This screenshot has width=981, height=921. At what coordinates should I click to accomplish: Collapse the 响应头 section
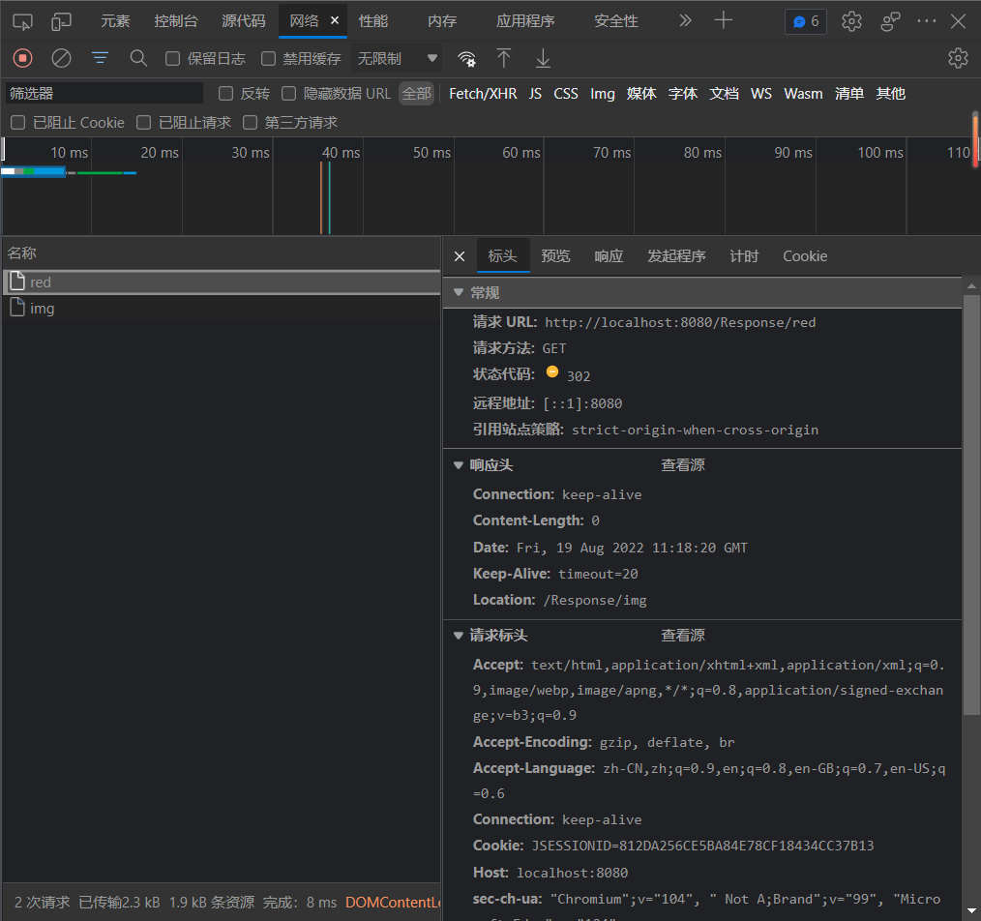coord(459,465)
